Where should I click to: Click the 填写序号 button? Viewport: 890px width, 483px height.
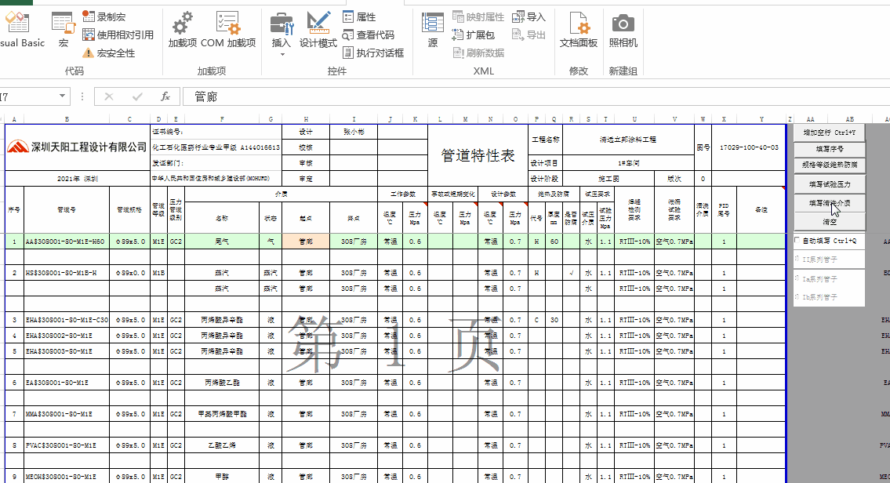(x=829, y=149)
